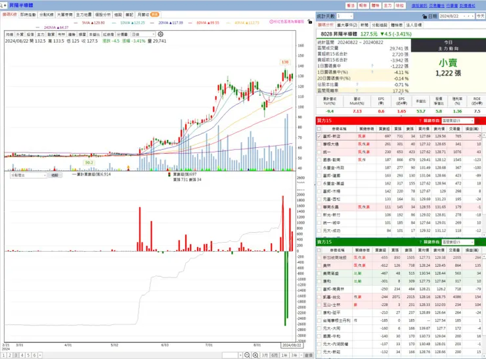The width and height of the screenshot is (486, 359).
Task: Zoom in the chart with the plus magnifier
Action: [x=255, y=355]
